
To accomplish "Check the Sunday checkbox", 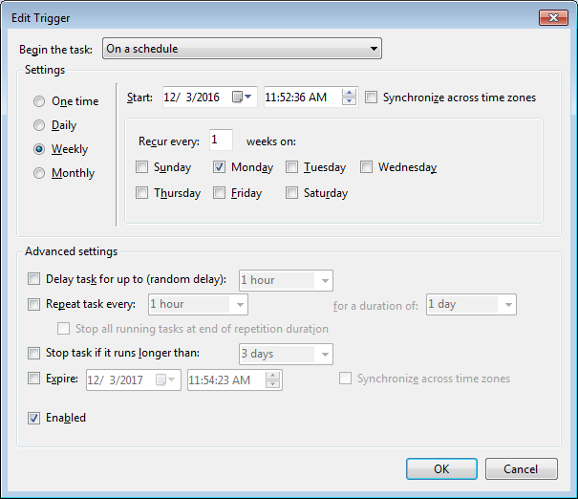I will 141,166.
